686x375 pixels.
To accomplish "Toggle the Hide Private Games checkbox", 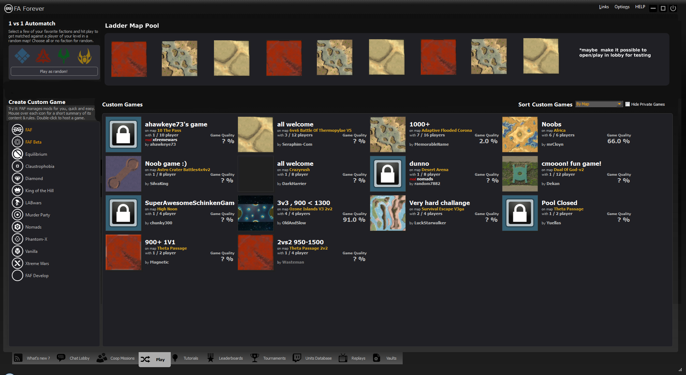I will pyautogui.click(x=627, y=104).
